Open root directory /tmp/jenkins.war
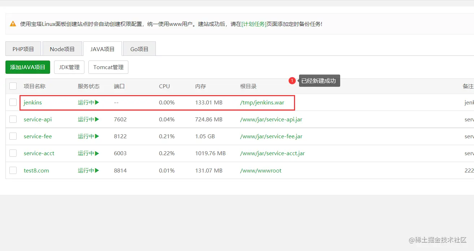 pos(262,102)
